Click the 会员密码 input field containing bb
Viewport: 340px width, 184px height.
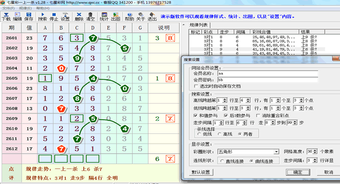click(268, 80)
